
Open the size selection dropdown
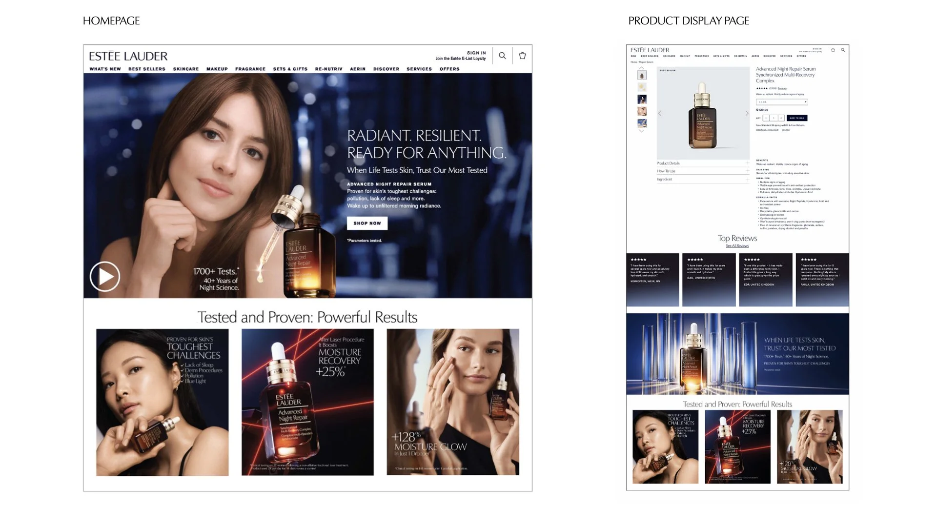[x=782, y=102]
